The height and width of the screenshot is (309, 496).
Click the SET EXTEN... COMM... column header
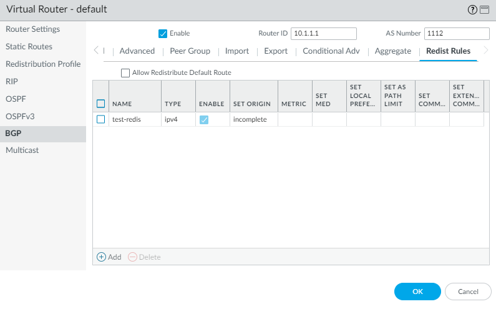tap(467, 96)
